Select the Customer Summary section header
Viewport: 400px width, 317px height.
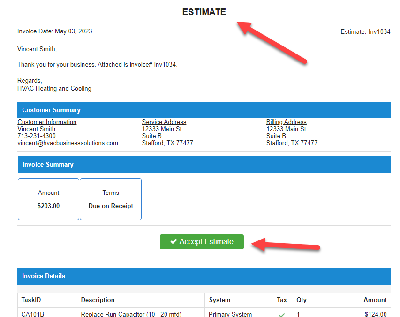[51, 110]
